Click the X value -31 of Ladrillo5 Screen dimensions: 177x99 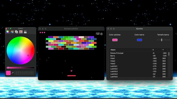pyautogui.click(x=154, y=76)
